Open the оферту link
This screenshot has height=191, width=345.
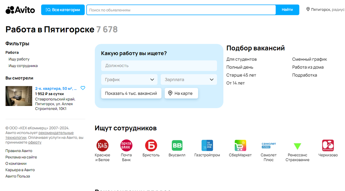[35, 142]
